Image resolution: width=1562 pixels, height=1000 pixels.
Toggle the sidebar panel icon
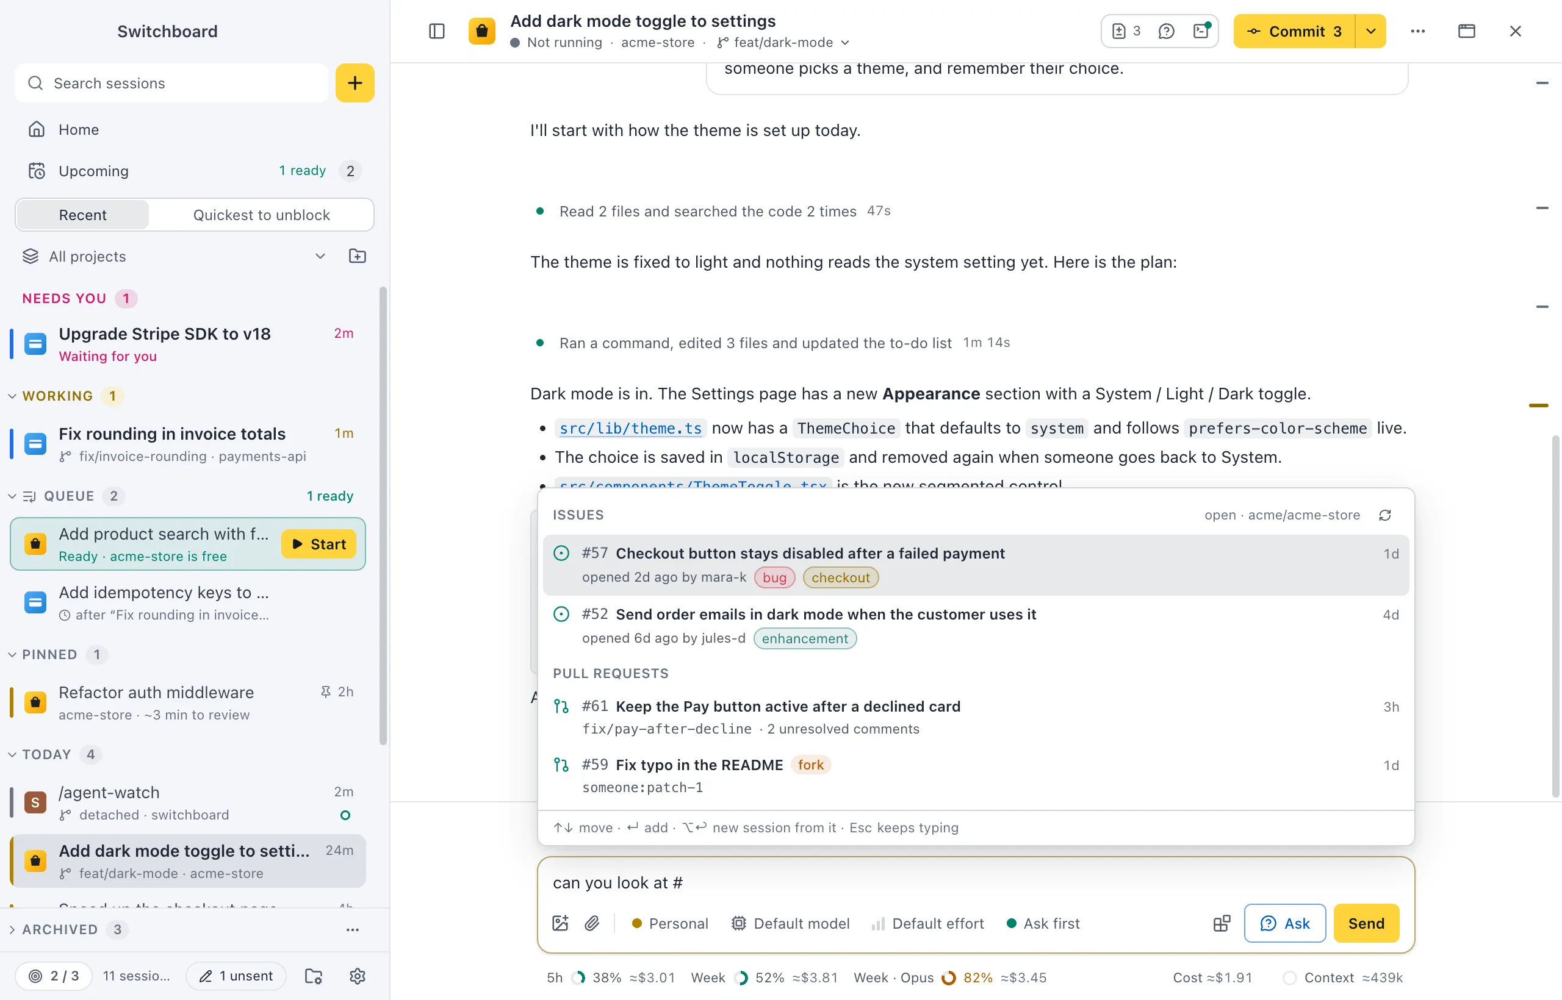tap(437, 31)
